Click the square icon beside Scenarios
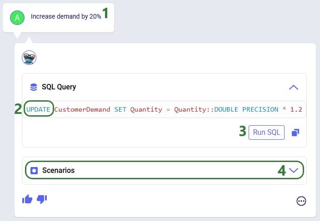This screenshot has height=221, width=320. click(34, 171)
